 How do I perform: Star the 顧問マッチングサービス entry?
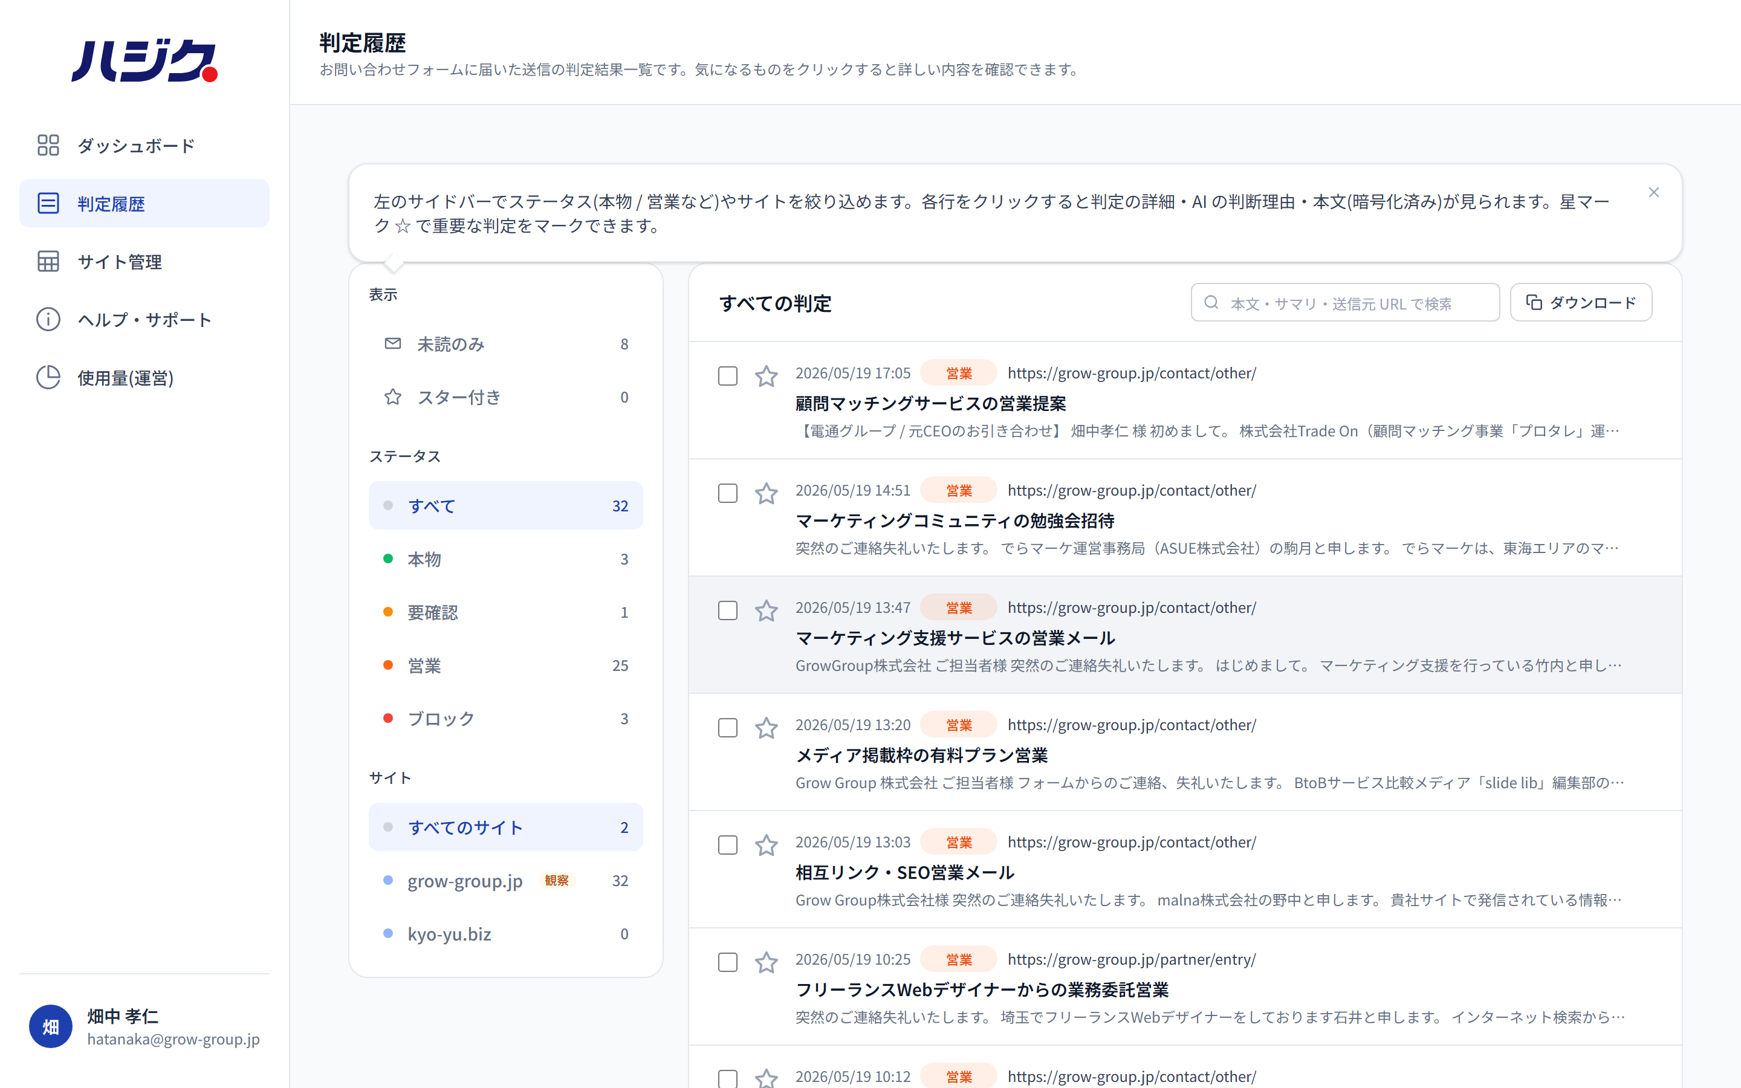click(766, 375)
